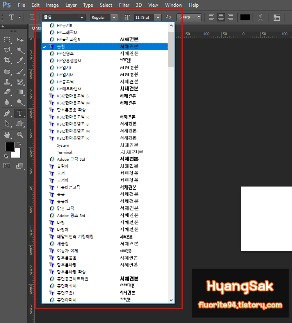
Task: Choose the 새굴림 font
Action: point(105,244)
